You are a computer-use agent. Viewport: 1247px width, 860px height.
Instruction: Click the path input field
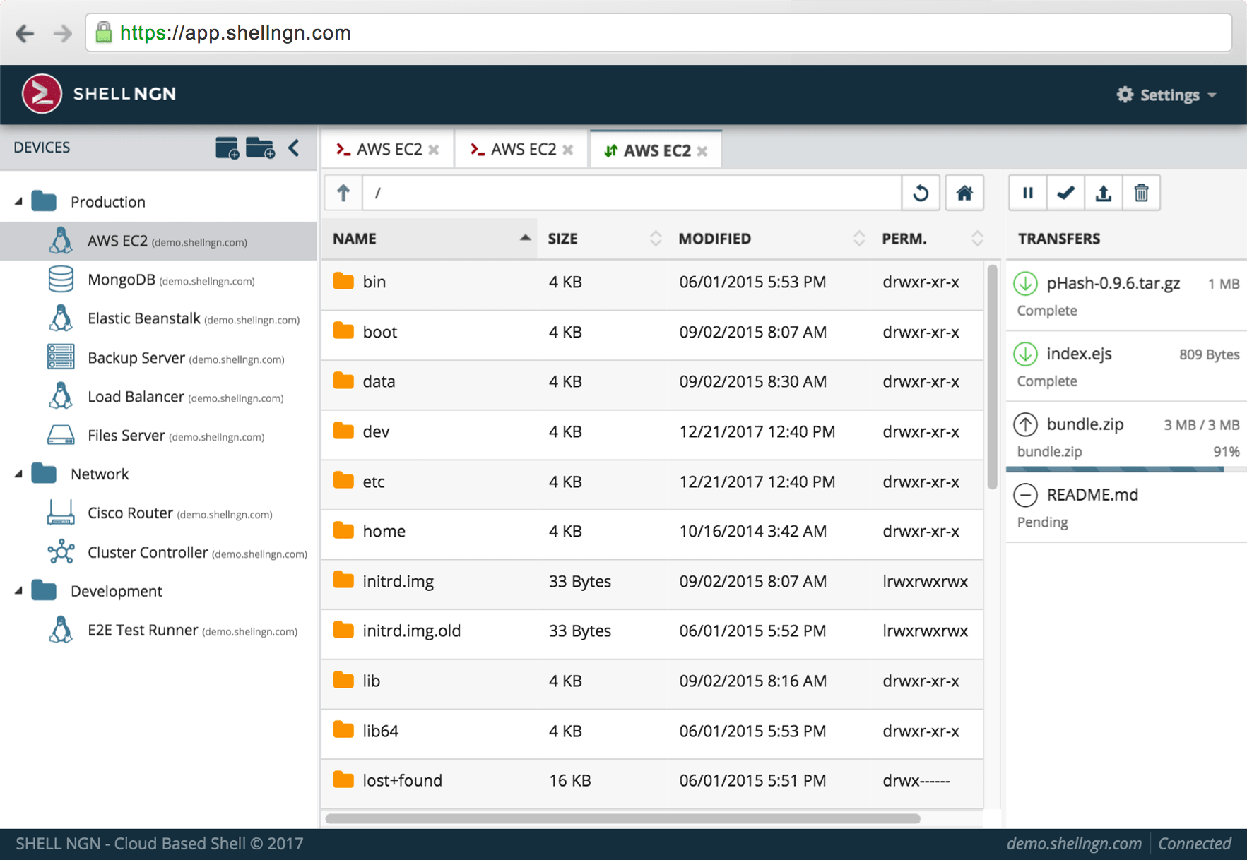pos(632,193)
